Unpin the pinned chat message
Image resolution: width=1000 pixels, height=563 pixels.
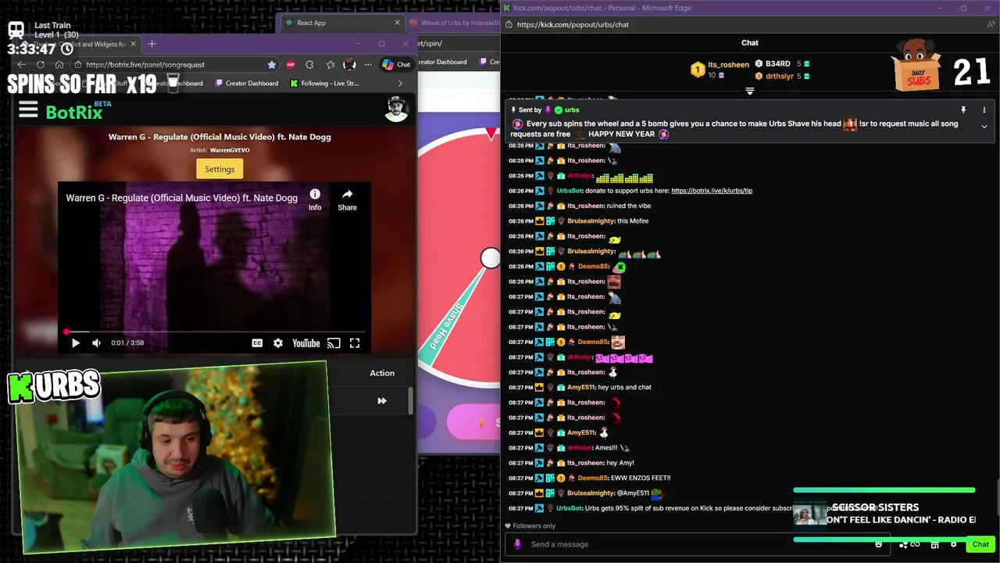point(963,110)
